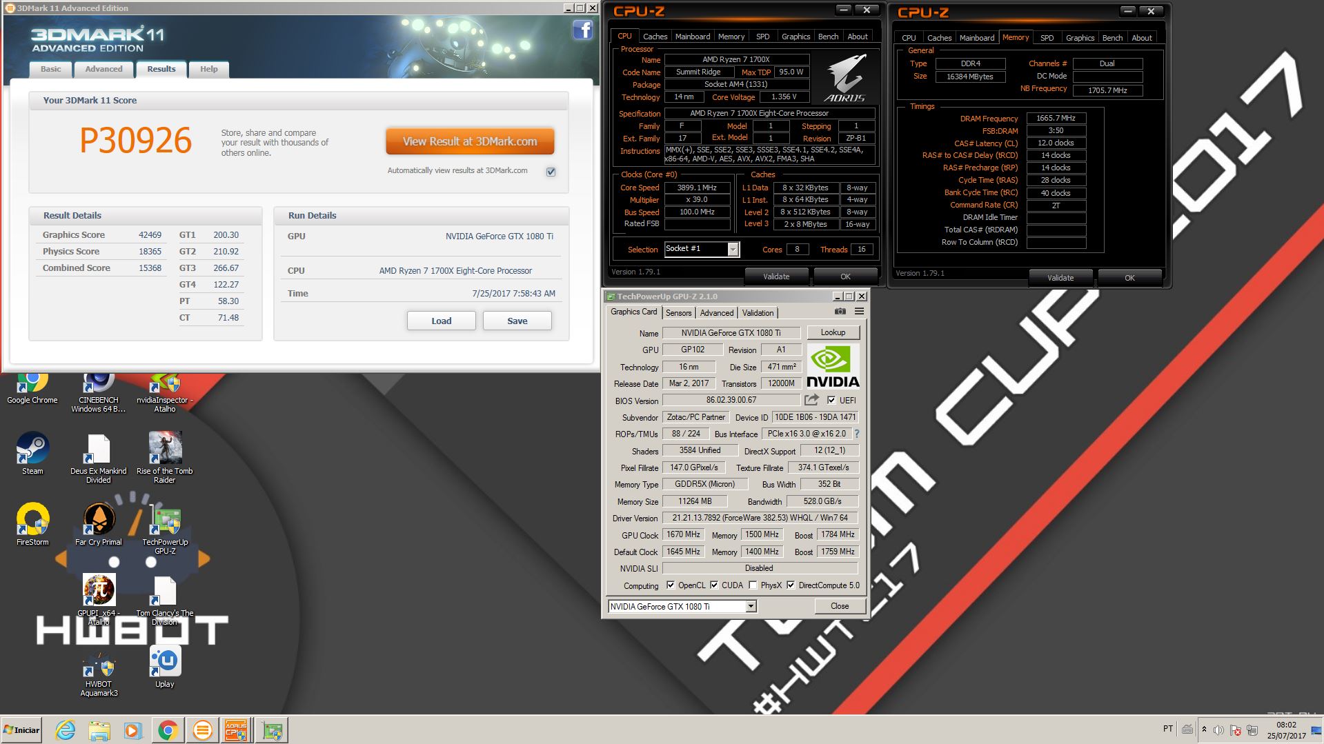The image size is (1324, 744).
Task: Toggle CUDA computing checkbox
Action: pyautogui.click(x=714, y=585)
